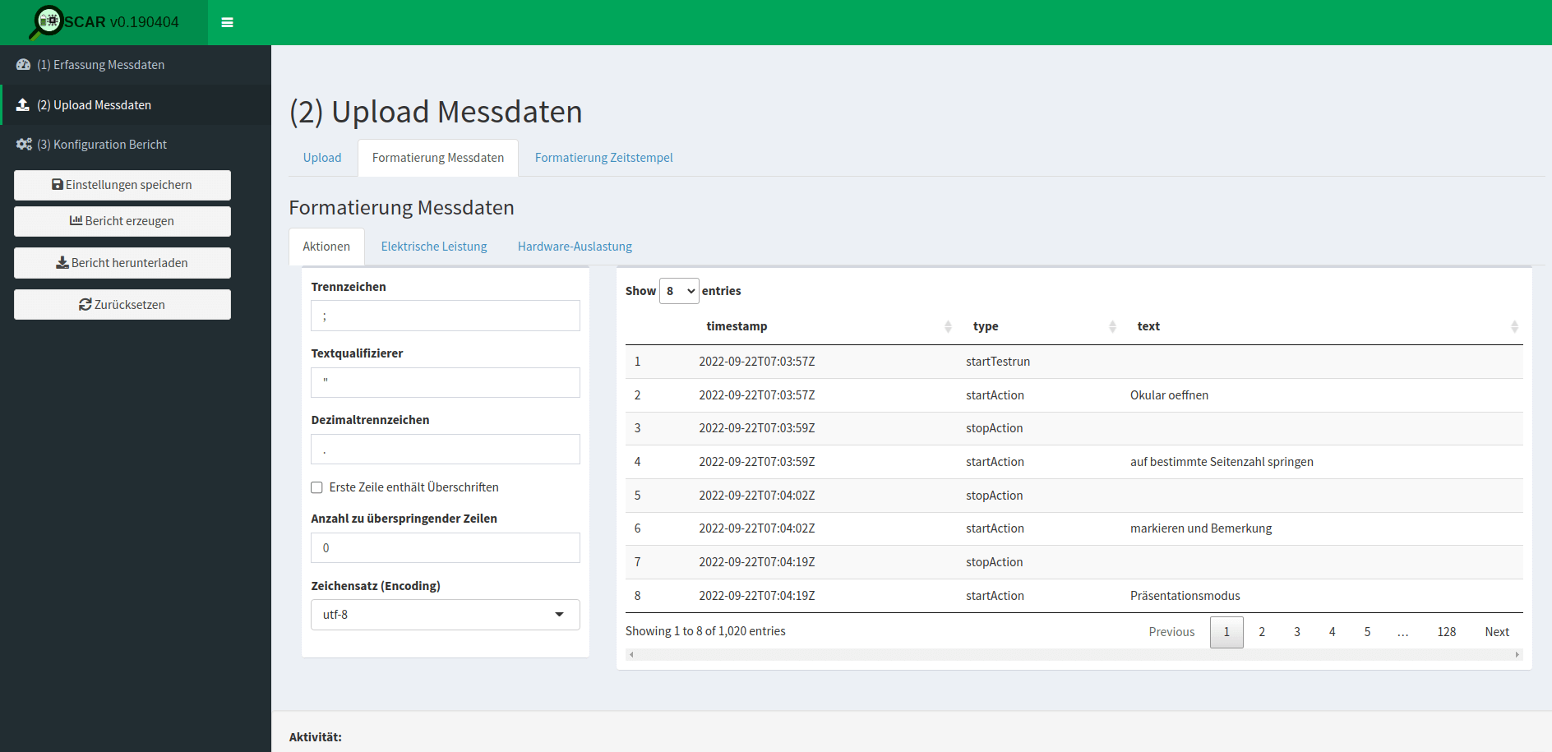Click the refresh icon on Zurücksetzen
The image size is (1552, 752).
click(85, 304)
